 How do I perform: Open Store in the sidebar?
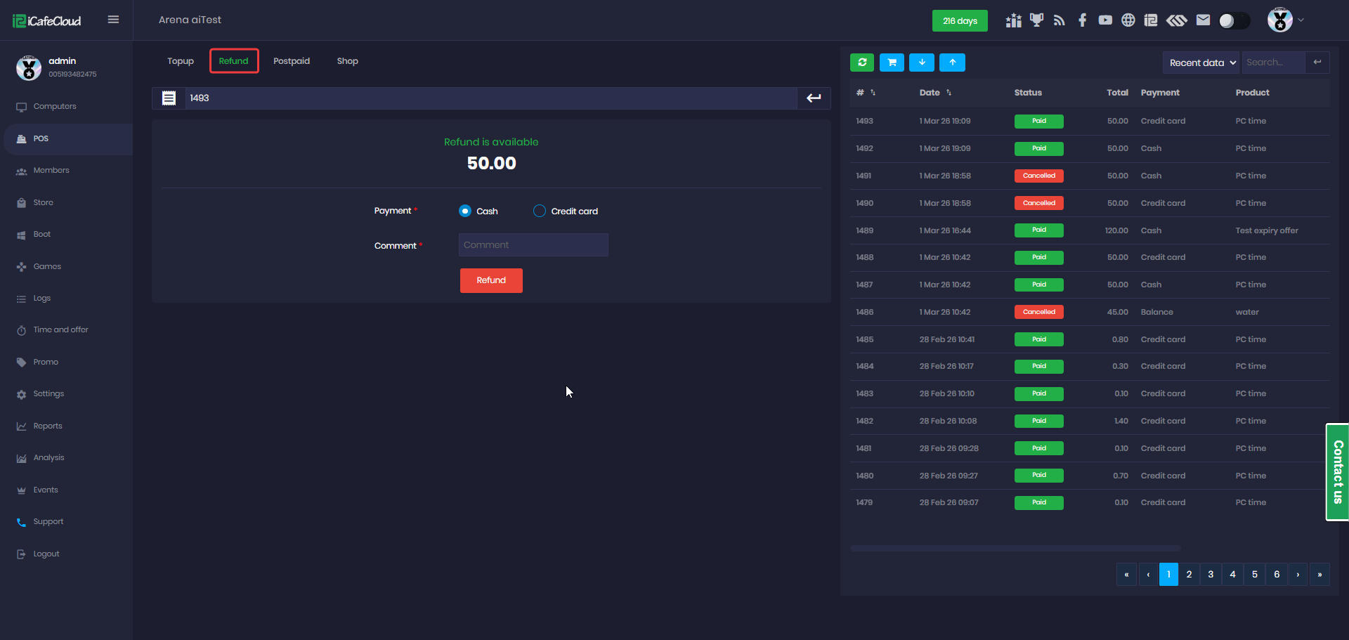(x=43, y=203)
